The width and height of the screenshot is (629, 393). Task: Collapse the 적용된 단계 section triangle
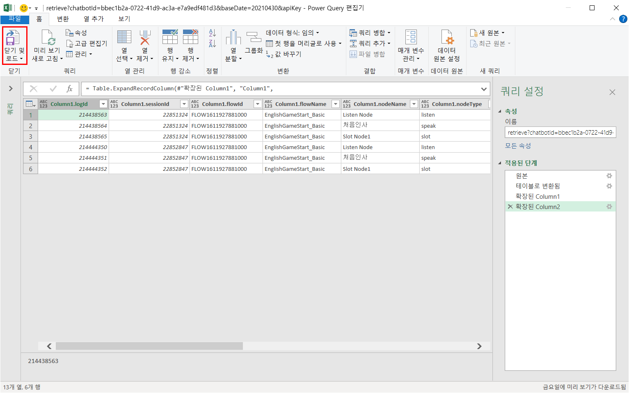(x=500, y=163)
